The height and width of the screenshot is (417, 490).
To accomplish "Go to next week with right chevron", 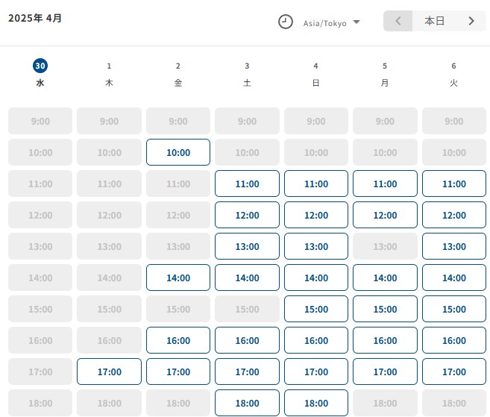I will click(471, 21).
